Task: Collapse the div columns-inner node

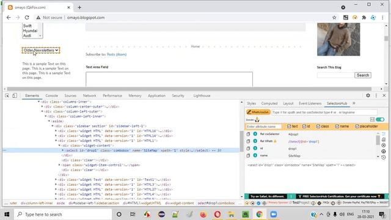Action: pos(38,102)
